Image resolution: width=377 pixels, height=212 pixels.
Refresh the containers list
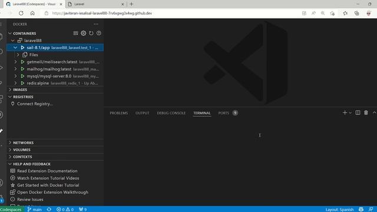(x=91, y=33)
